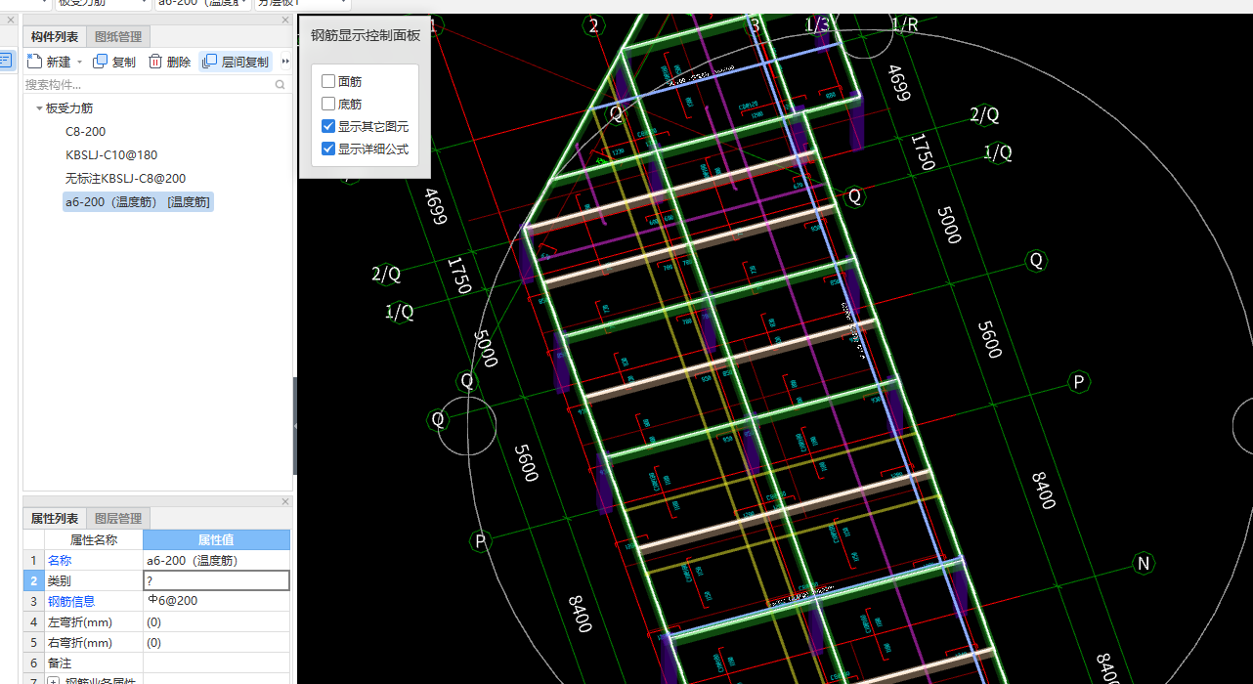Image resolution: width=1253 pixels, height=684 pixels.
Task: Toggle the 面筋 checkbox
Action: point(328,82)
